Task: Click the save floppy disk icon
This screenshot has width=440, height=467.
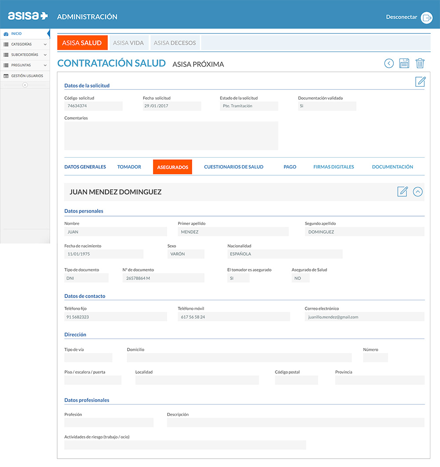Action: click(404, 63)
